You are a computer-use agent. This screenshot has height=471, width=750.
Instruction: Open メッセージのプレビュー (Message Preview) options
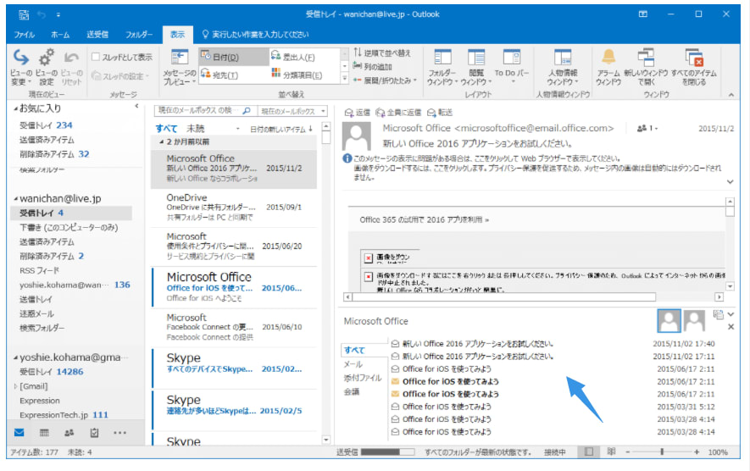(180, 67)
